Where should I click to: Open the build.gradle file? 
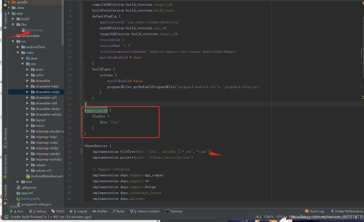pyautogui.click(x=31, y=199)
